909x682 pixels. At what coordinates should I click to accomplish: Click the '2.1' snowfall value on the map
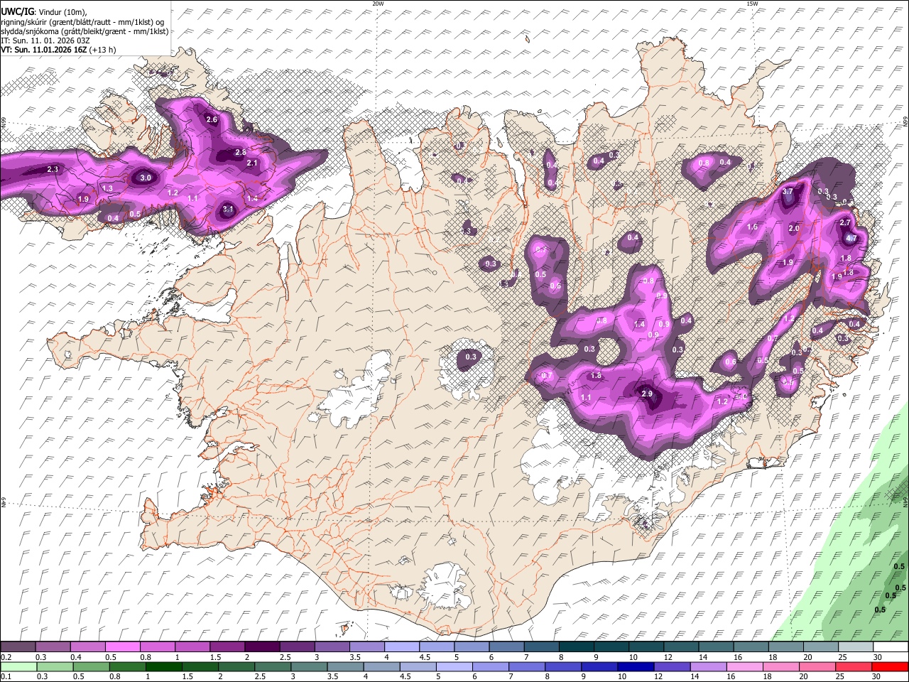pyautogui.click(x=252, y=163)
